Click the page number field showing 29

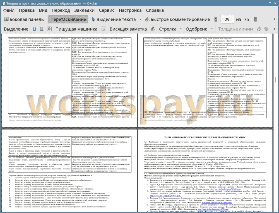tap(227, 20)
